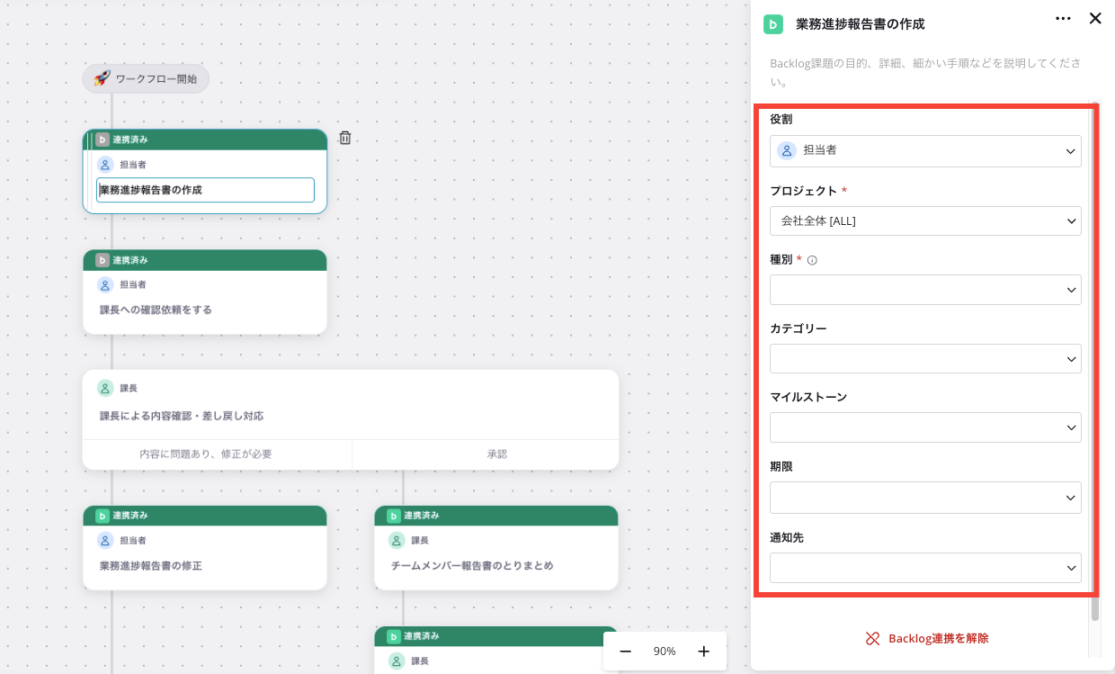Click the trash icon beside the first card
The height and width of the screenshot is (674, 1115).
click(x=344, y=138)
